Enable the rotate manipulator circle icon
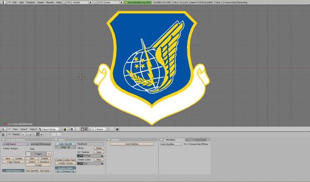Viewport: 310px width, 182px height. pos(90,129)
